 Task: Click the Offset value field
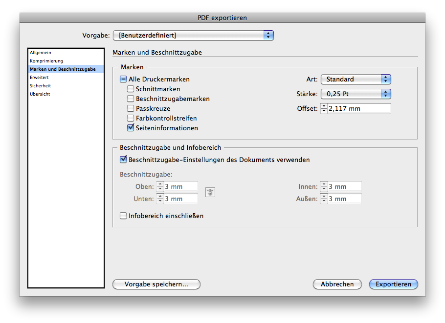pyautogui.click(x=359, y=108)
